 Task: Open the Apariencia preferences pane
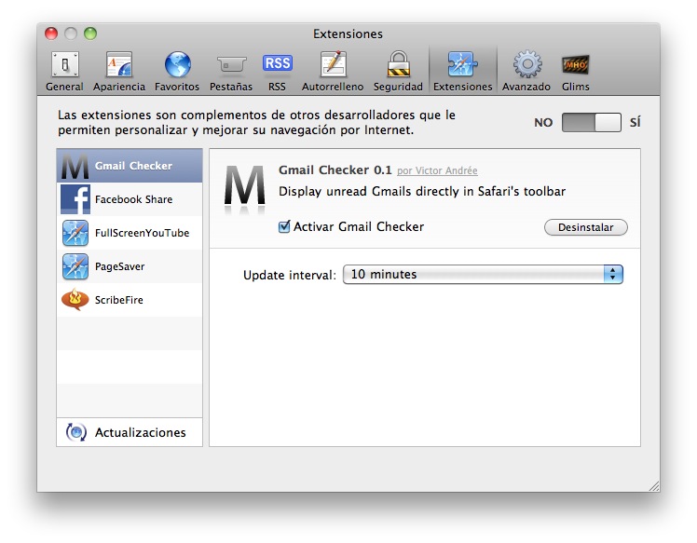119,71
